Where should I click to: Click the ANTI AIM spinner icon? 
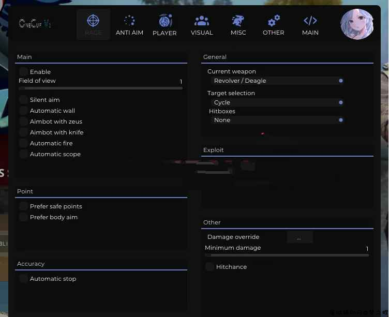pyautogui.click(x=129, y=21)
